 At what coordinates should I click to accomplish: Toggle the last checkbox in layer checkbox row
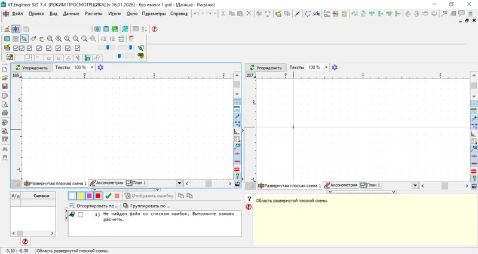[x=77, y=48]
